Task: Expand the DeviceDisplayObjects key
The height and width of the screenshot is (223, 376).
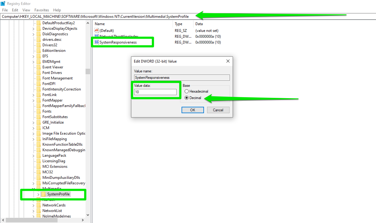Action: (x=34, y=29)
